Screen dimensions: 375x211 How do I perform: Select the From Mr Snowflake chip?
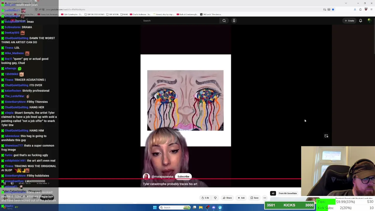click(288, 193)
